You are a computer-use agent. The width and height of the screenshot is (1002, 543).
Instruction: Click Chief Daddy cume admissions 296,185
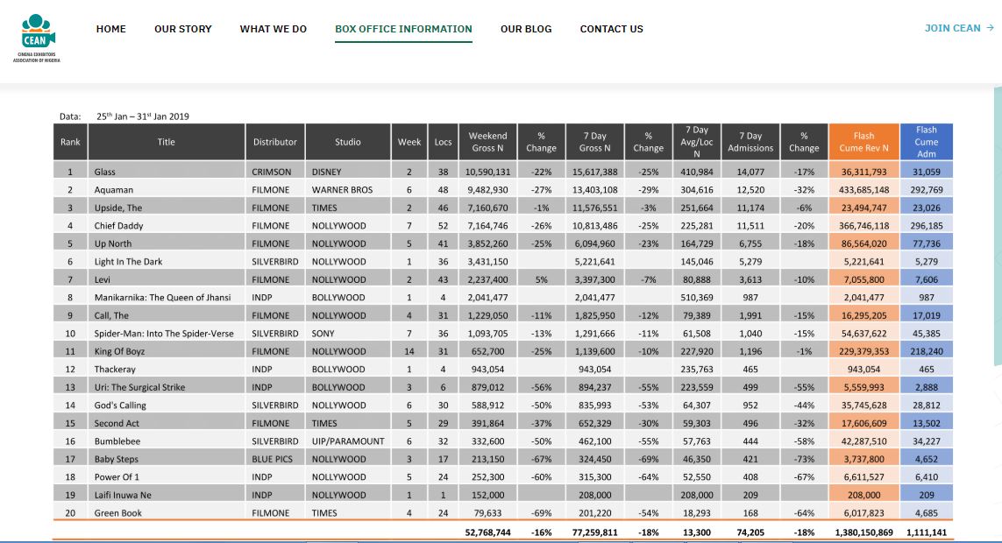pos(926,225)
